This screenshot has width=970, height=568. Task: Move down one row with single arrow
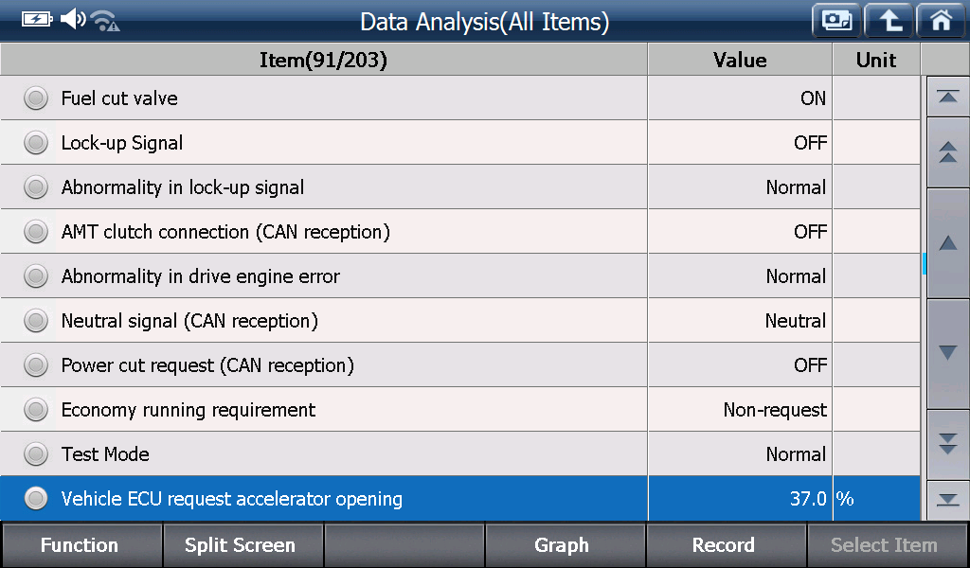947,353
